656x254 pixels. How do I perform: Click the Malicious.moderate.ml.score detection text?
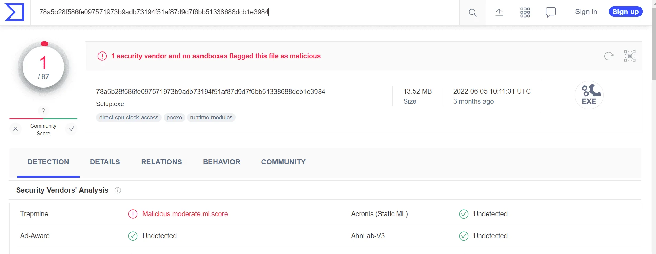[x=185, y=214]
